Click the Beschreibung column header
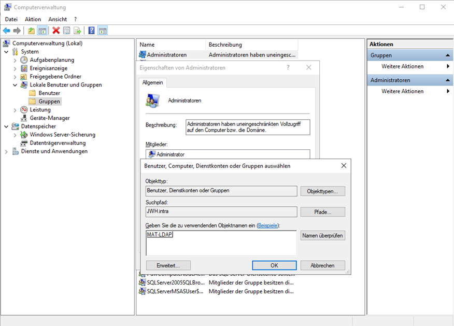 point(251,45)
